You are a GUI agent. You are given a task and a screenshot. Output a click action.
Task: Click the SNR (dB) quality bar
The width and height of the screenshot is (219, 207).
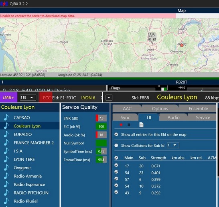tap(101, 118)
